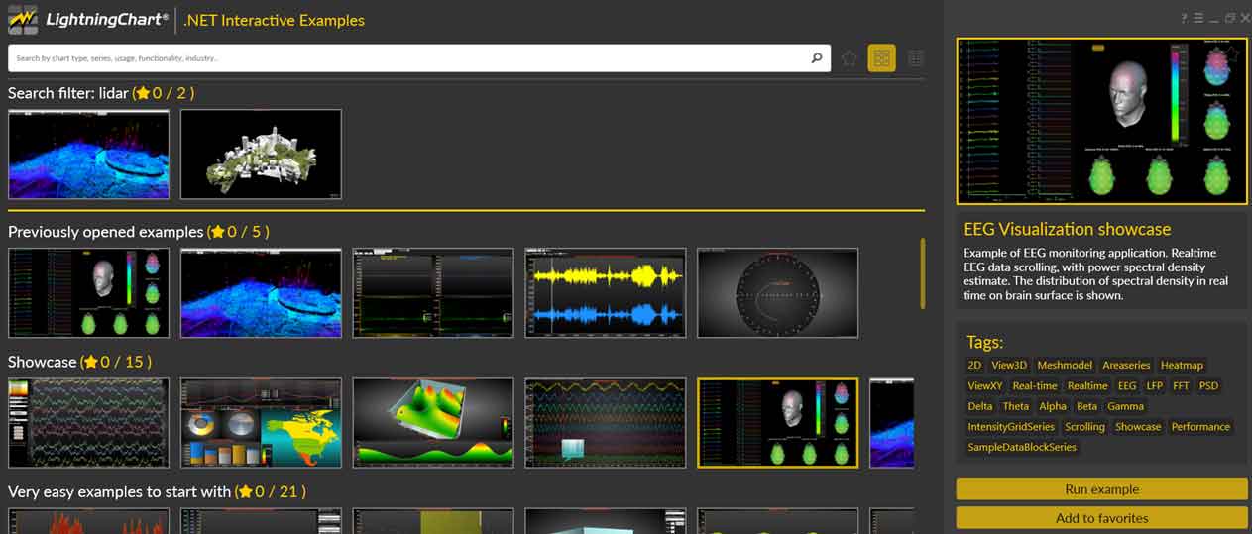Open the help question mark icon
The height and width of the screenshot is (534, 1252).
(1184, 18)
